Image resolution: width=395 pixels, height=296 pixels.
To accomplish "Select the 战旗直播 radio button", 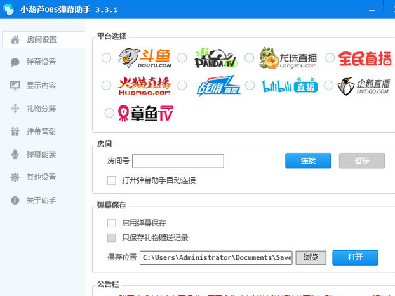I will pyautogui.click(x=182, y=85).
